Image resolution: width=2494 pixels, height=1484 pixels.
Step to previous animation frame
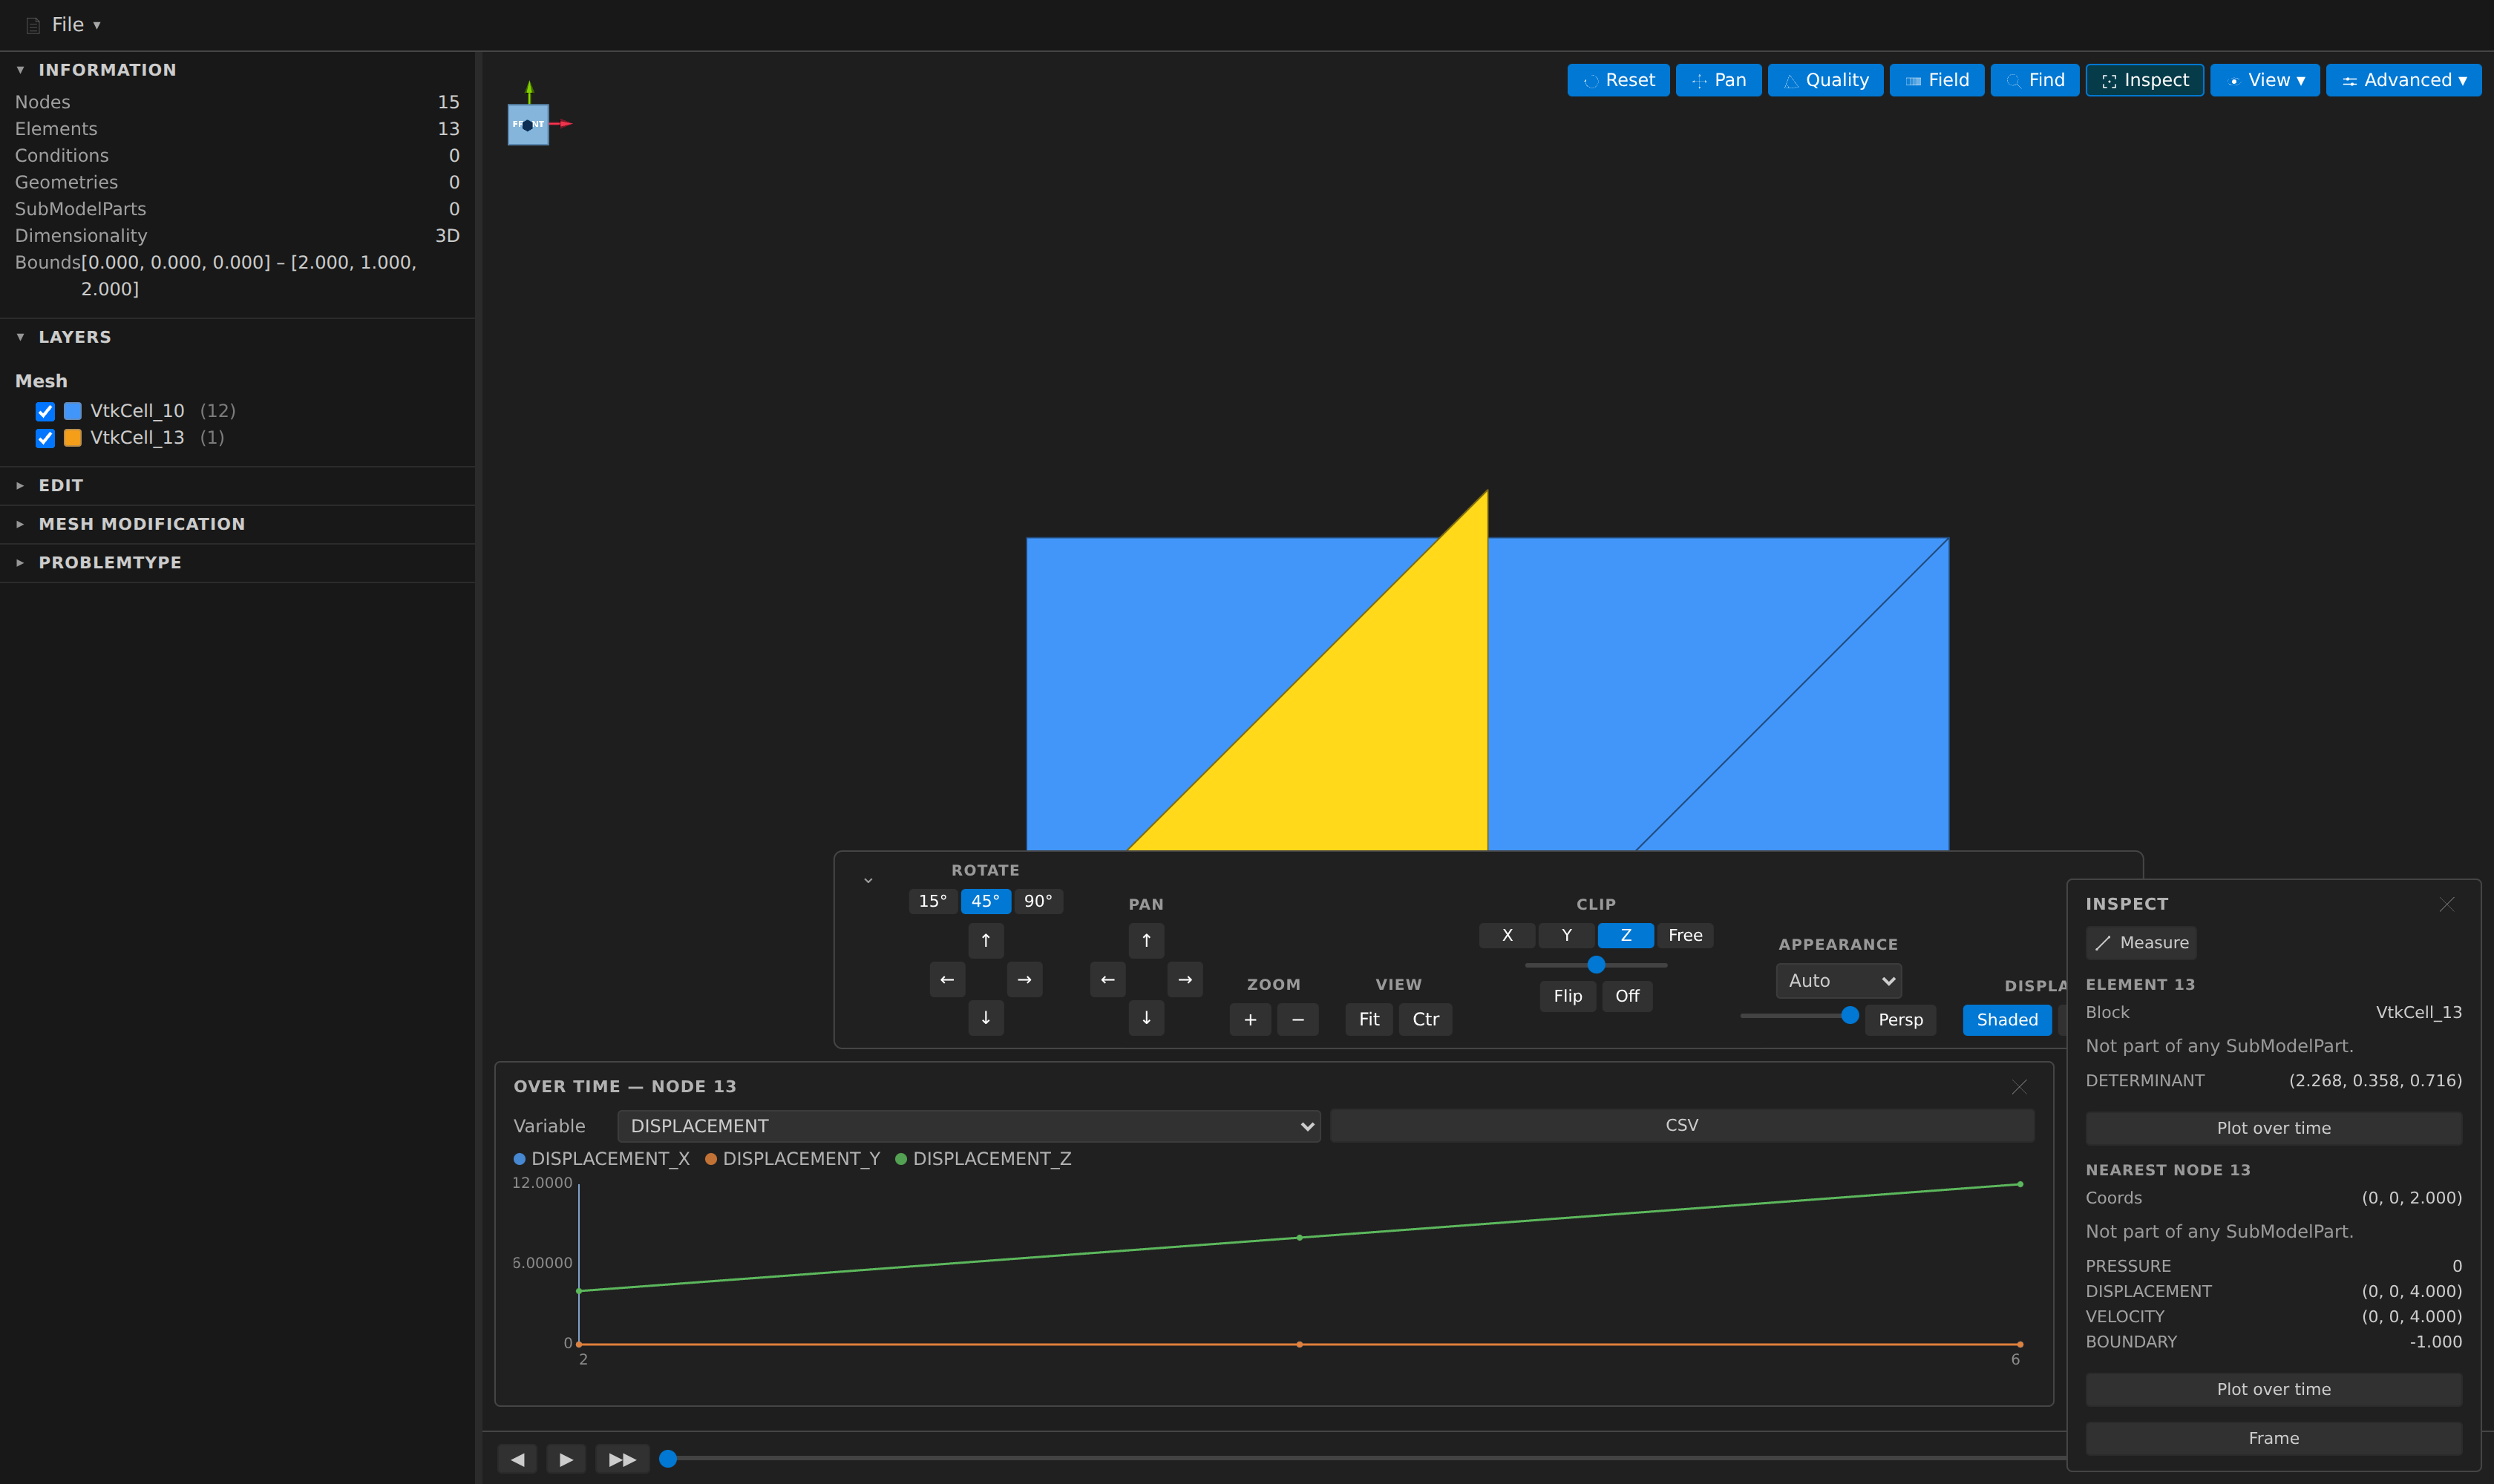pos(517,1459)
